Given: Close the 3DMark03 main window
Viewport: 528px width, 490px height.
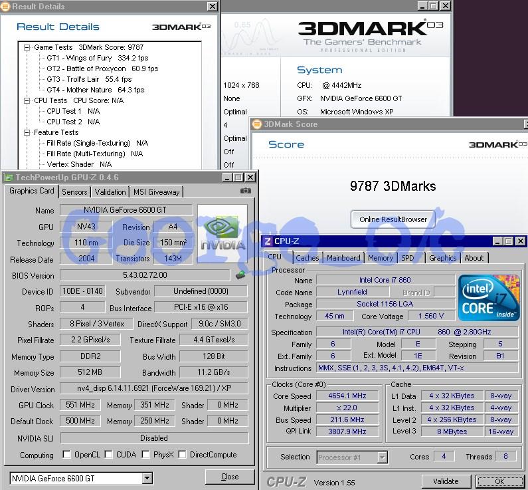Looking at the screenshot, I should (x=445, y=6).
